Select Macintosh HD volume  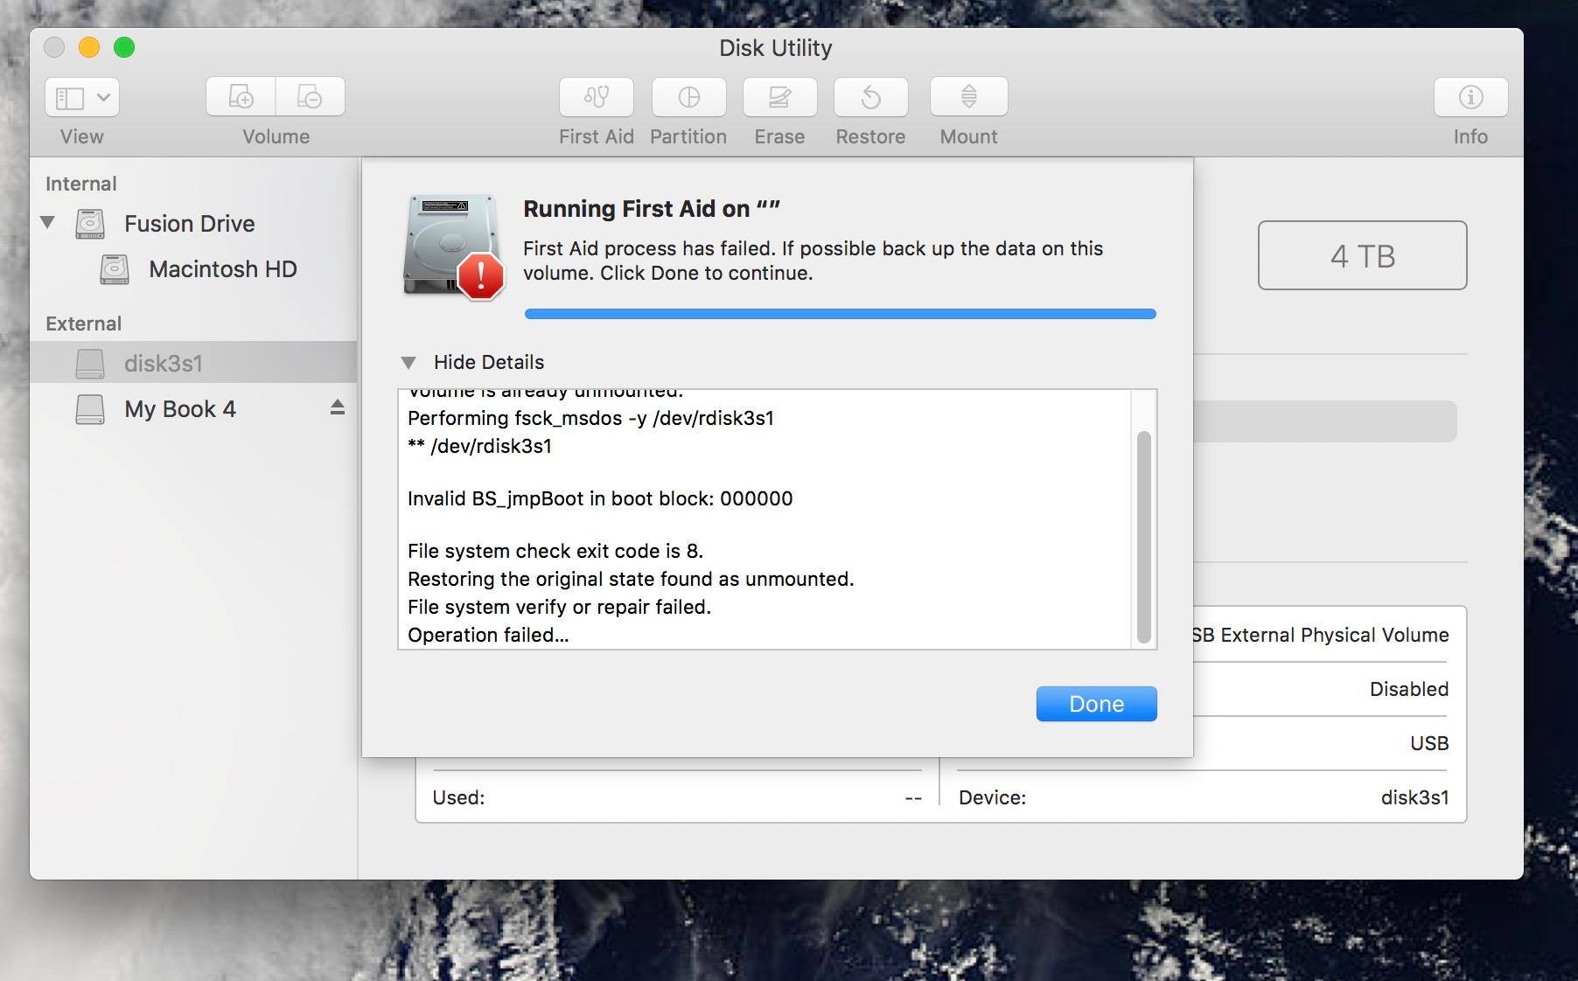(223, 269)
